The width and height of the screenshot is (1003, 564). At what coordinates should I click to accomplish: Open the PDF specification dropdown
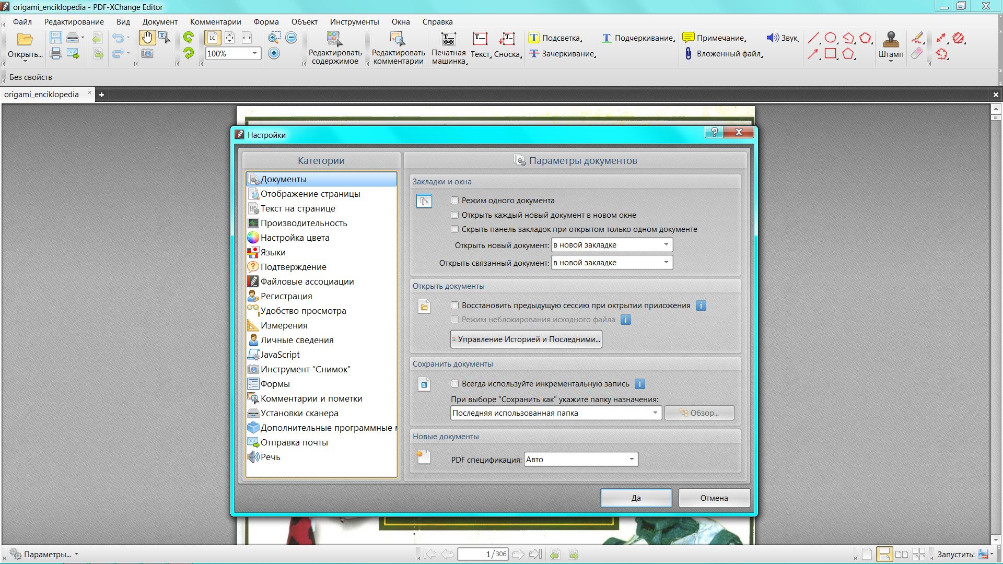[581, 460]
